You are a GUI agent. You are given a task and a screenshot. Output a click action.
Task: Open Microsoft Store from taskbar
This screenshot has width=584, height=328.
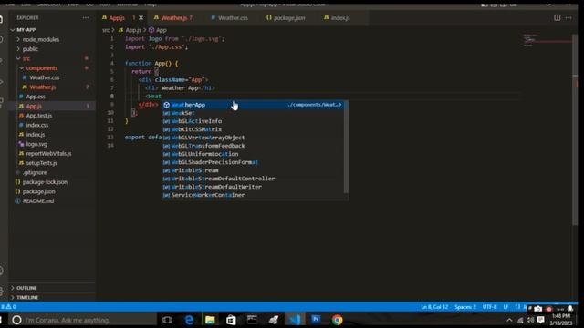point(231,320)
